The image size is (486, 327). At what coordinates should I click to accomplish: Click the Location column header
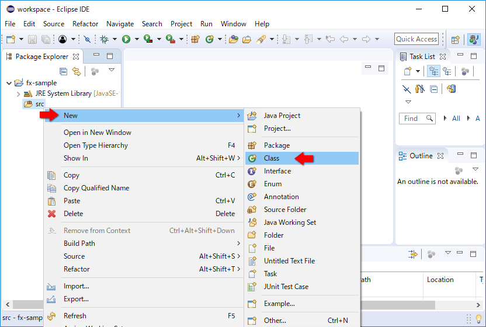tap(440, 280)
